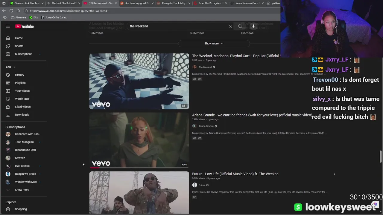Open Future channel avatar
Image resolution: width=383 pixels, height=215 pixels.
pyautogui.click(x=194, y=185)
